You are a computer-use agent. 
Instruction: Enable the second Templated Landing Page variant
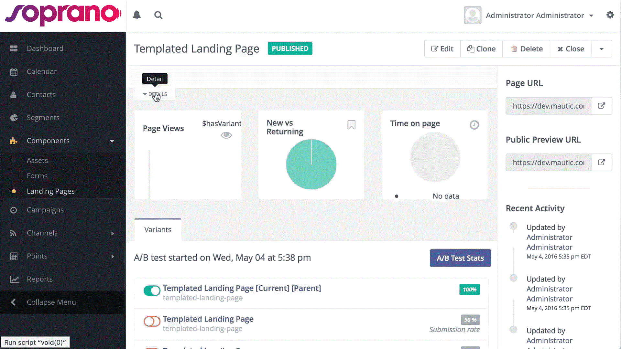pos(152,322)
